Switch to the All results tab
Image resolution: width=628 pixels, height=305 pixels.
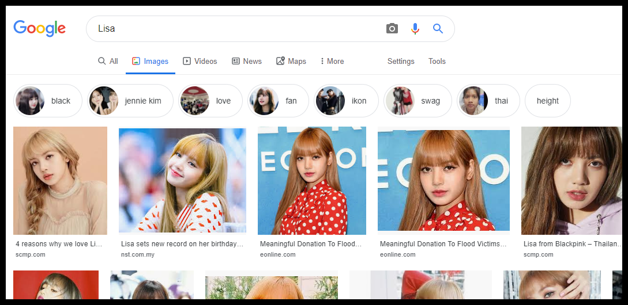point(108,61)
